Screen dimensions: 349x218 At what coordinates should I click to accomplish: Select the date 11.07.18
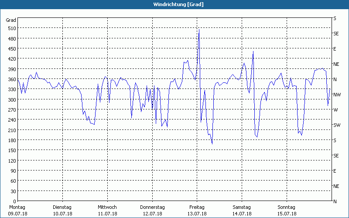[x=107, y=214]
